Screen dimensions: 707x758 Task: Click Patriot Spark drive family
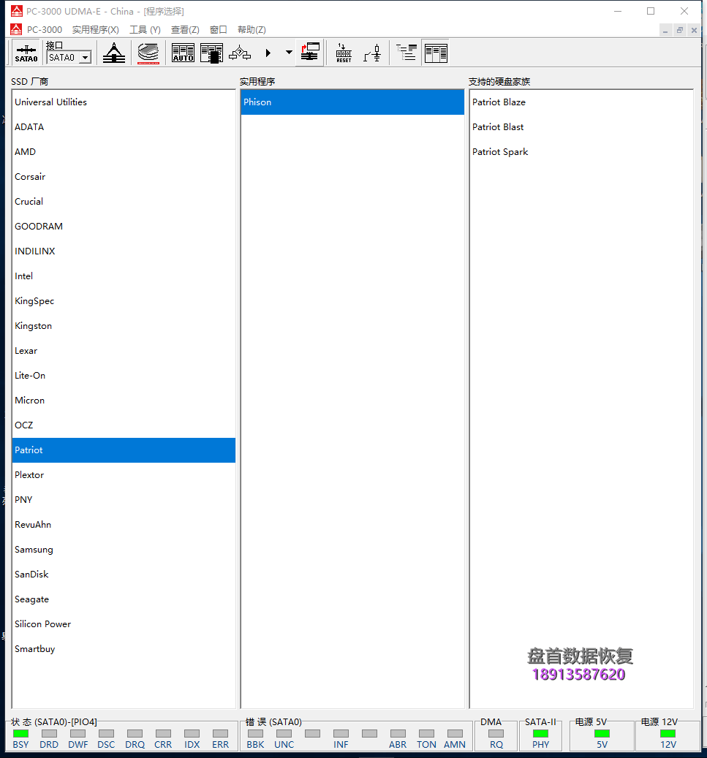[x=581, y=152]
